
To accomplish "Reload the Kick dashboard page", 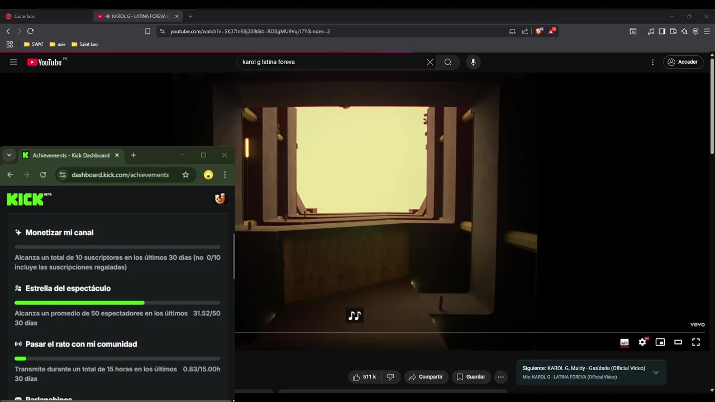I will pyautogui.click(x=43, y=175).
